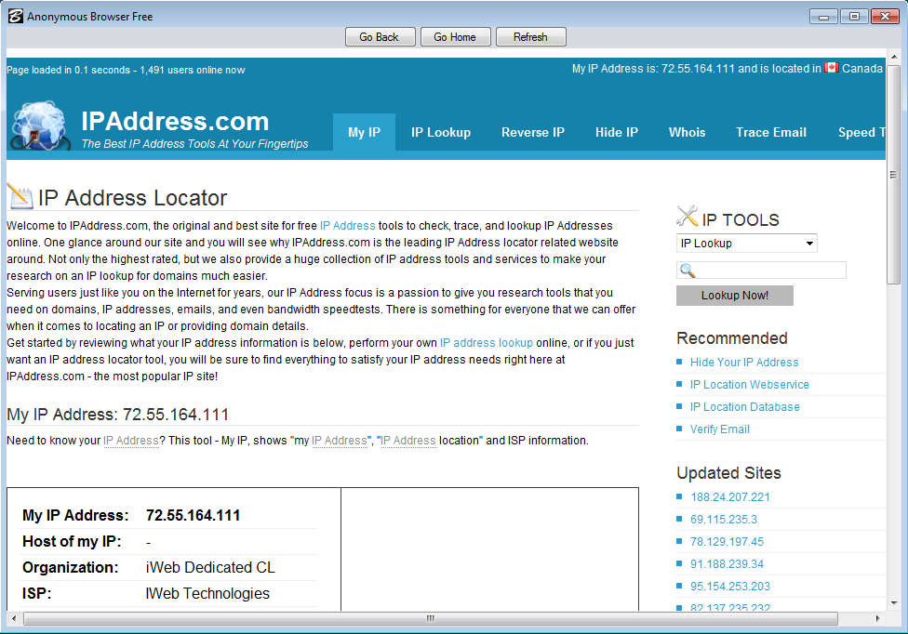
Task: Go Back to previous page
Action: (x=380, y=37)
